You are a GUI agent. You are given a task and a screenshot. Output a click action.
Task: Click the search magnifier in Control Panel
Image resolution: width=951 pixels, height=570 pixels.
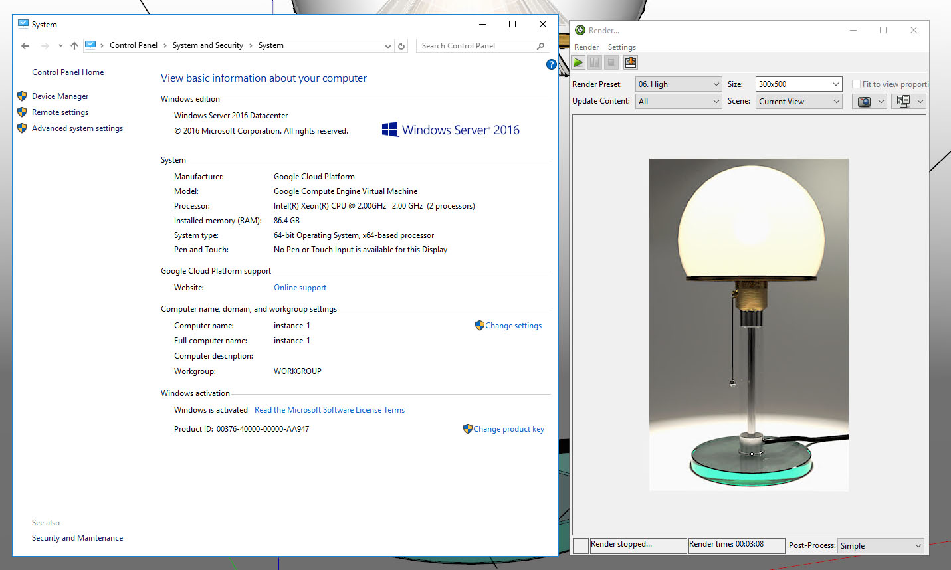tap(540, 46)
